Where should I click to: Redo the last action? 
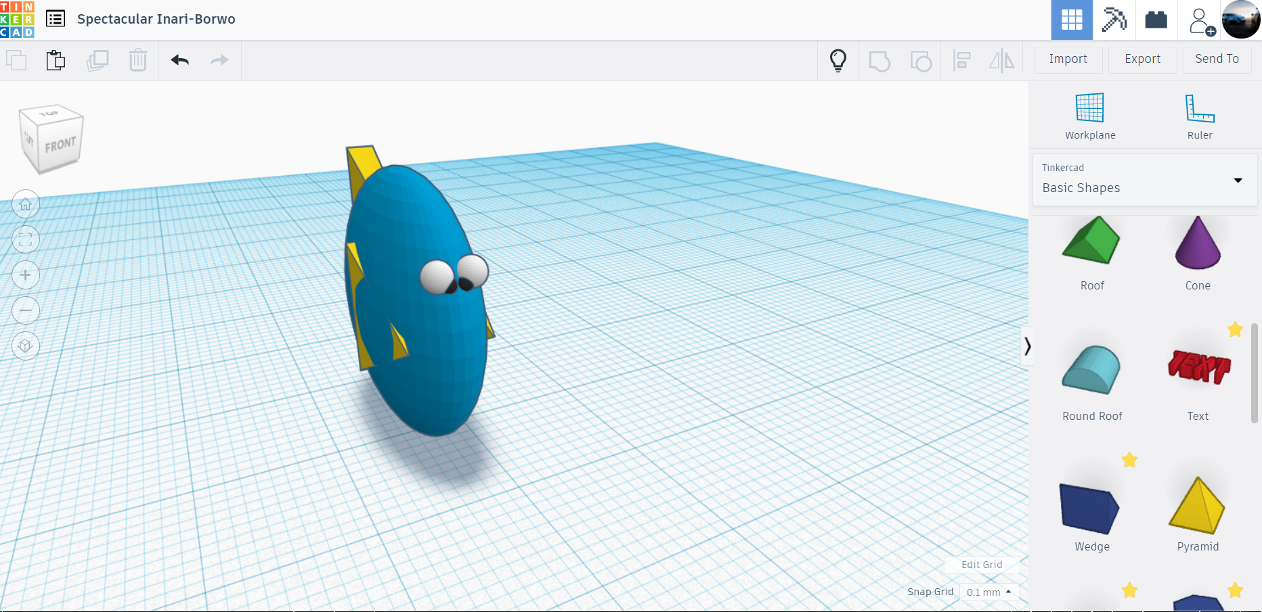pyautogui.click(x=219, y=61)
